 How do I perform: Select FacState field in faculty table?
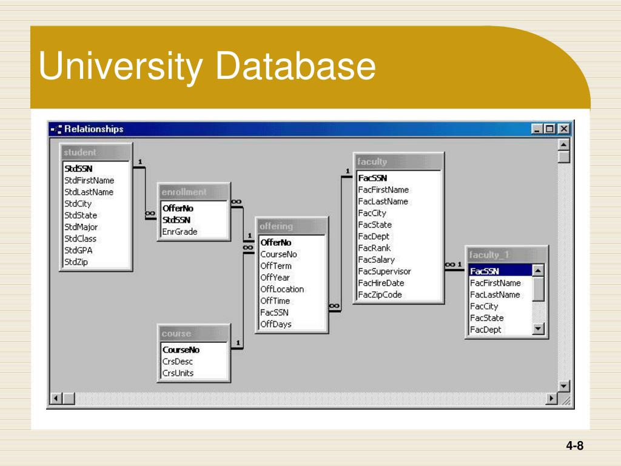click(x=375, y=225)
